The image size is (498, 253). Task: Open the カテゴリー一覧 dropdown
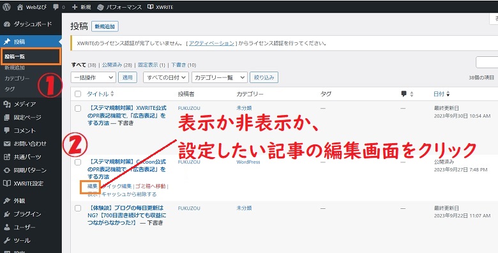click(x=220, y=77)
